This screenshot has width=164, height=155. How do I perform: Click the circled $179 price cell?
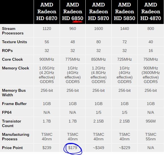pyautogui.click(x=73, y=148)
